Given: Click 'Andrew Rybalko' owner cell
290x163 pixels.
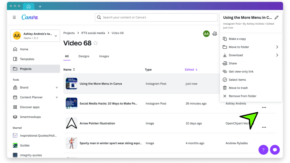Looking at the screenshot, I should click(236, 143).
